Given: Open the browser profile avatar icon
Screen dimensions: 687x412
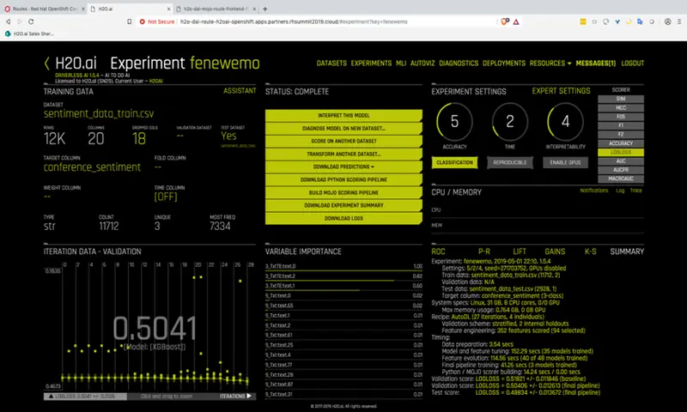Looking at the screenshot, I should [667, 21].
